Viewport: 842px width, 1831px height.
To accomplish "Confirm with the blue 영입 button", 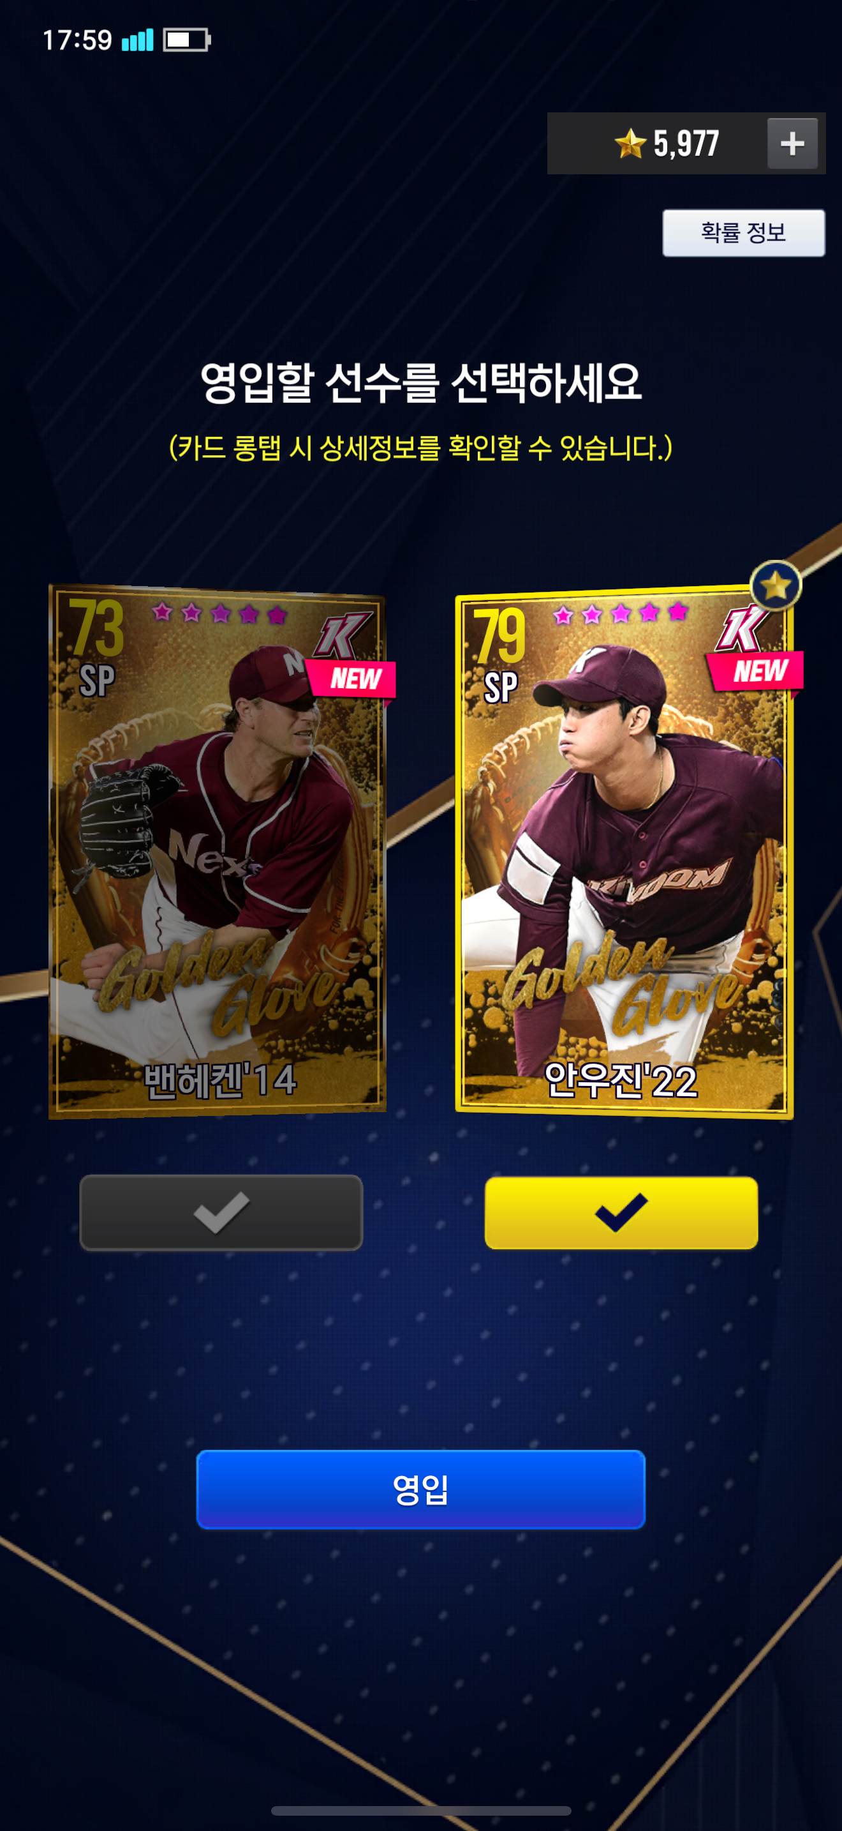I will coord(421,1489).
